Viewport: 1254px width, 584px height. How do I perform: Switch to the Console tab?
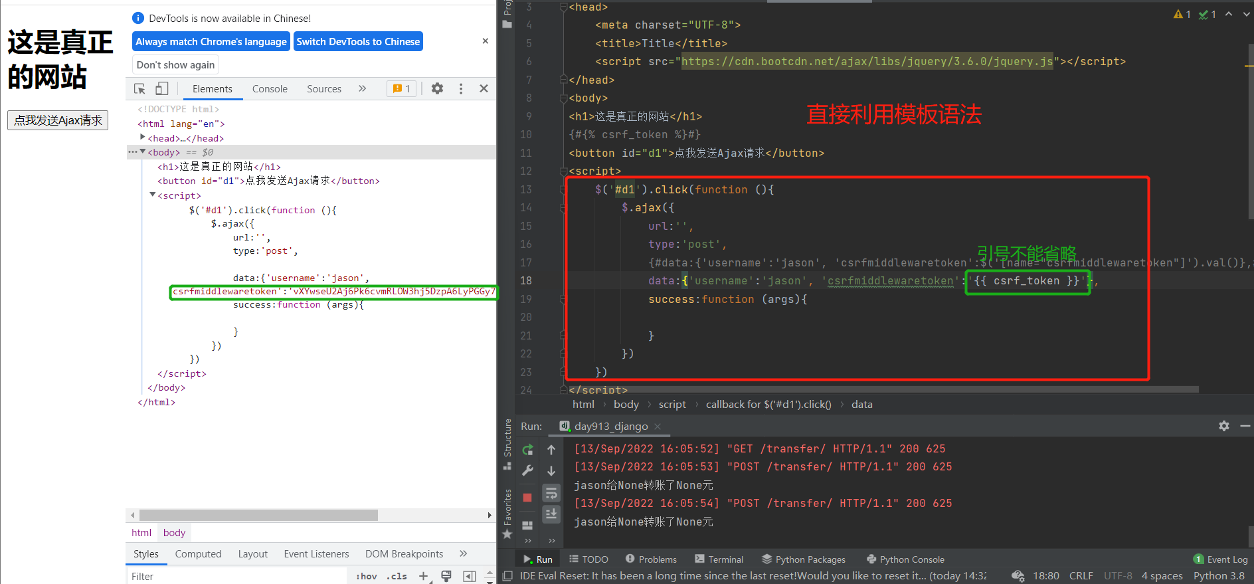(270, 89)
